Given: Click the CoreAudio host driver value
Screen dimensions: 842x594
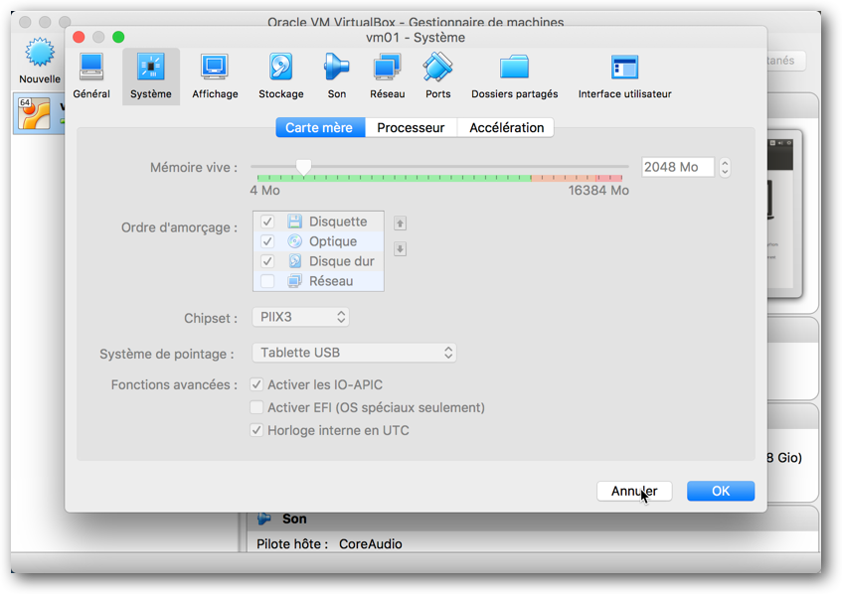Looking at the screenshot, I should pos(371,544).
